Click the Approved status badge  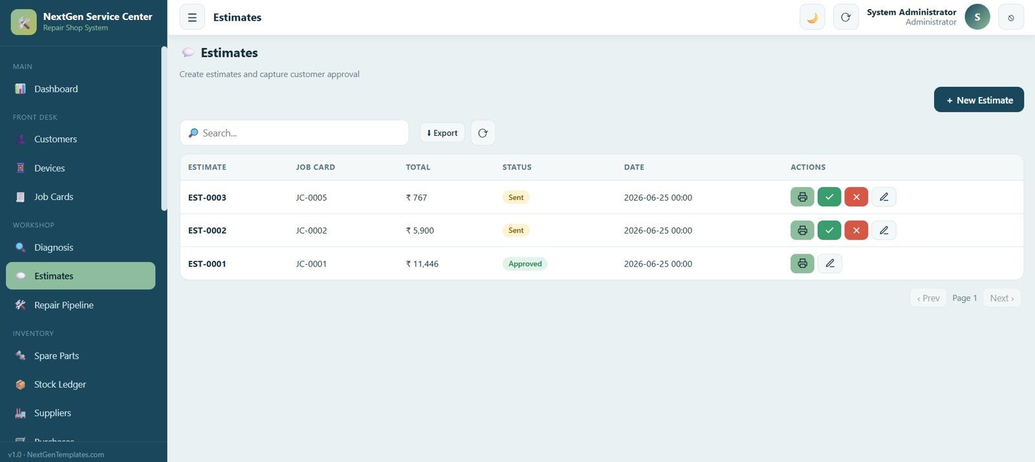525,263
